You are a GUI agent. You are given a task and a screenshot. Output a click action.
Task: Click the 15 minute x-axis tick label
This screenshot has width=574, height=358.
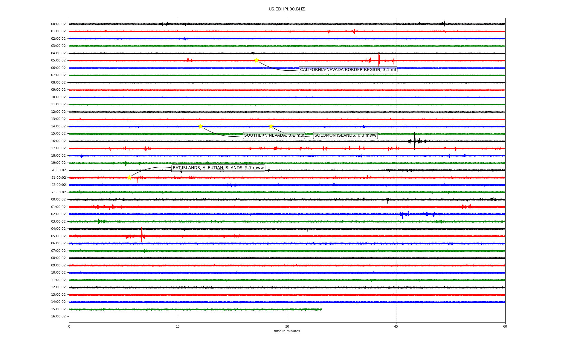click(x=178, y=326)
